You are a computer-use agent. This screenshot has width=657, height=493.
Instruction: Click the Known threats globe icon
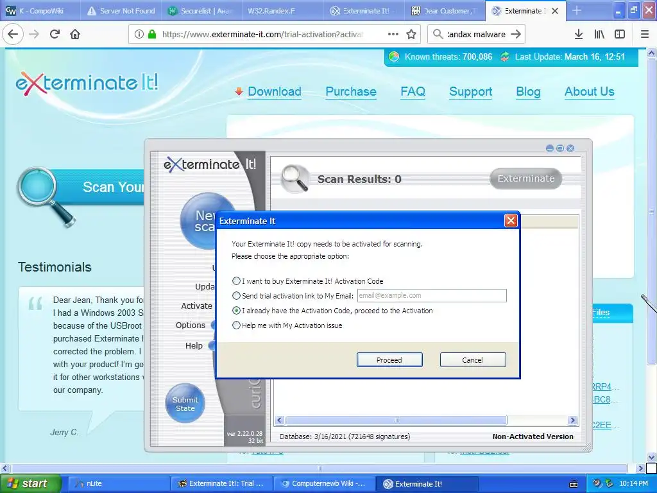pos(394,56)
